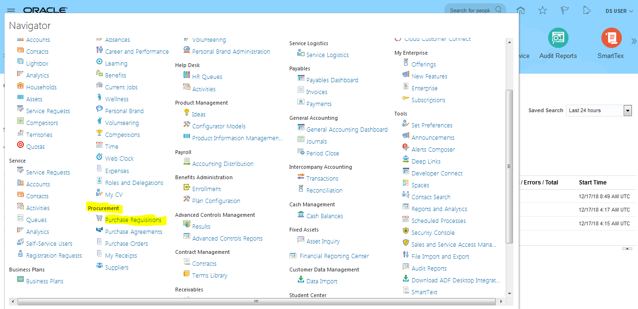Open Plan Configuration link

[x=216, y=201]
